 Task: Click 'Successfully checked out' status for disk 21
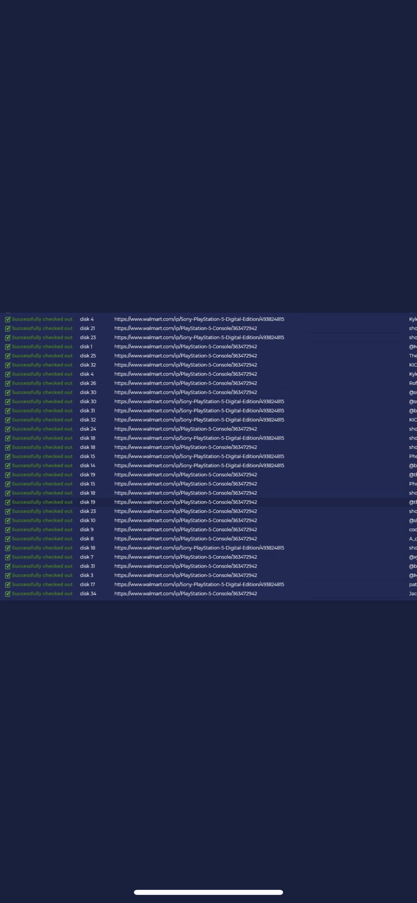pyautogui.click(x=42, y=328)
